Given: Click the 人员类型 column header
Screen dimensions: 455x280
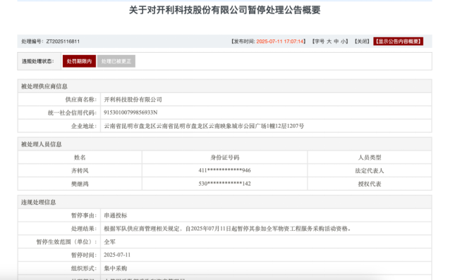Looking at the screenshot, I should 370,158.
